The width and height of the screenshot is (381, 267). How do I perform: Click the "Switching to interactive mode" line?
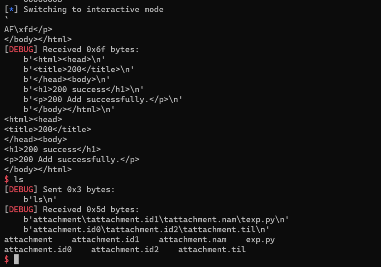click(93, 9)
